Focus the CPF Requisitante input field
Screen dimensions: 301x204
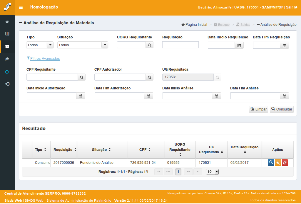(52, 77)
